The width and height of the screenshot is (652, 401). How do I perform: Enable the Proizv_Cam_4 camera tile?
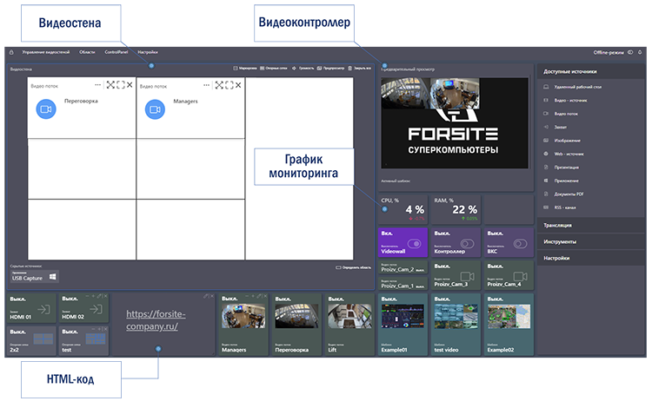click(509, 276)
